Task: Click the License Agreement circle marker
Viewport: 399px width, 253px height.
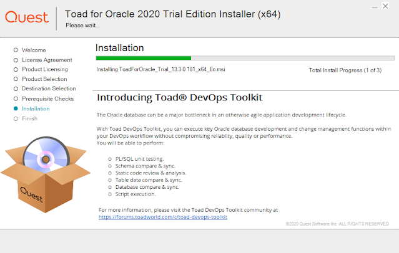Action: tap(16, 60)
